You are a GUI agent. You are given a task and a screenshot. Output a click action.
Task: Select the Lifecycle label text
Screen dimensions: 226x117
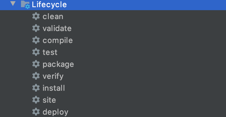coord(49,4)
